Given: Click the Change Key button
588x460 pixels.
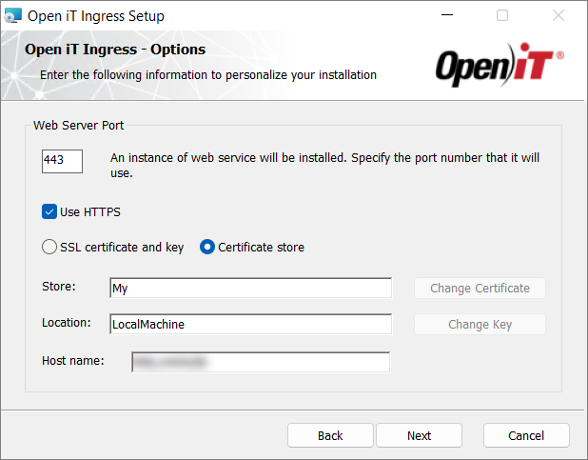Looking at the screenshot, I should [x=480, y=324].
